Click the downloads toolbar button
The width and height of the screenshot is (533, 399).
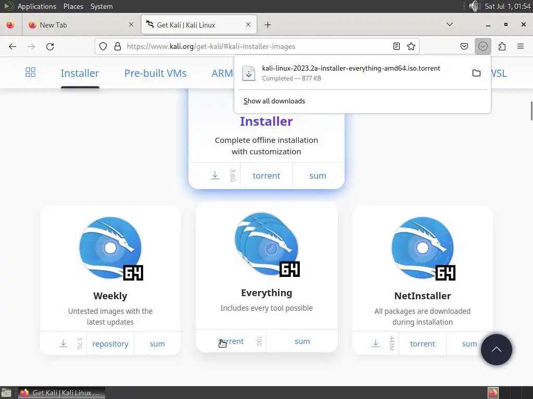(483, 46)
